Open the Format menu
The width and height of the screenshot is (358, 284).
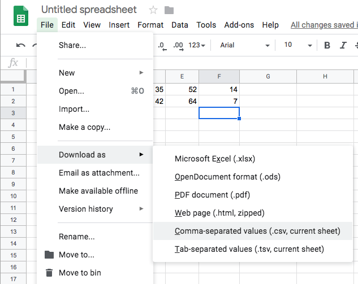pos(150,25)
